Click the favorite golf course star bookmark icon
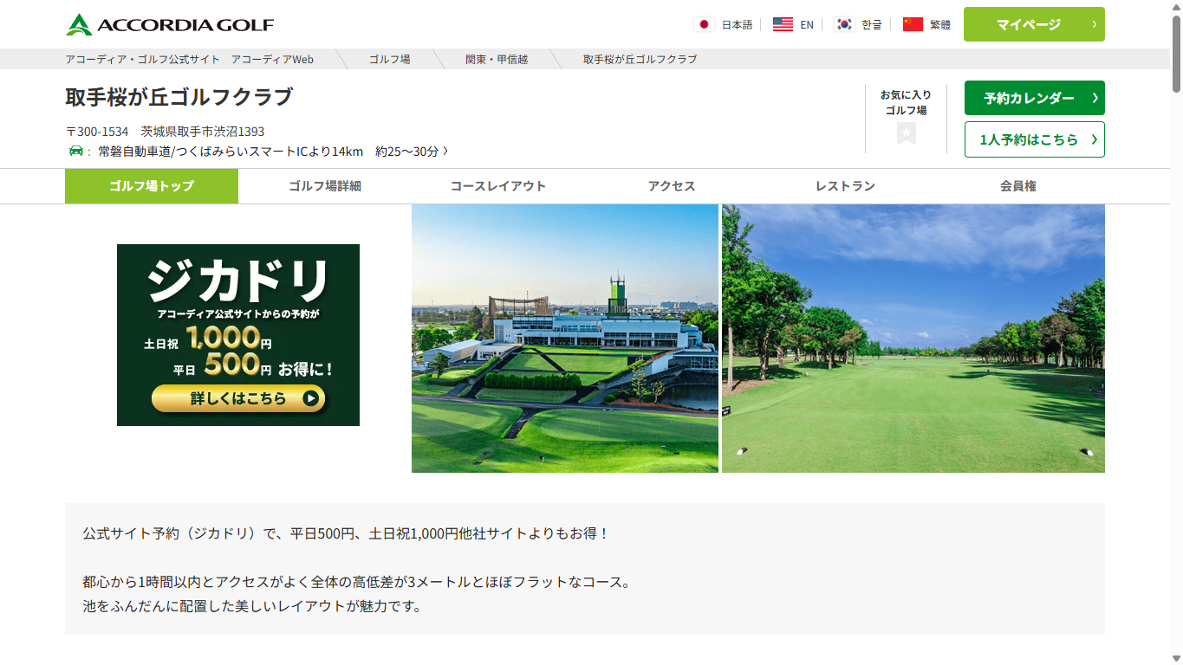Image resolution: width=1183 pixels, height=665 pixels. coord(907,133)
